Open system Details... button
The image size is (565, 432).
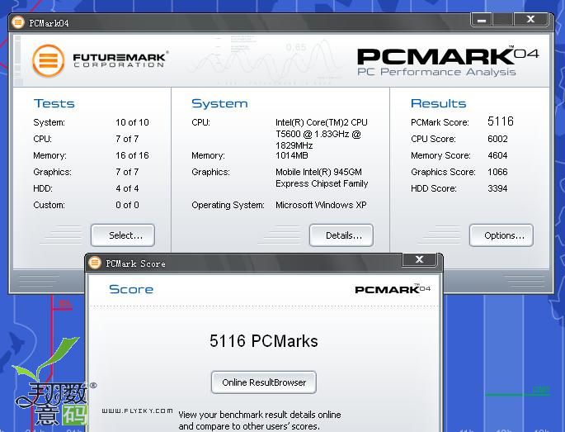tap(341, 235)
